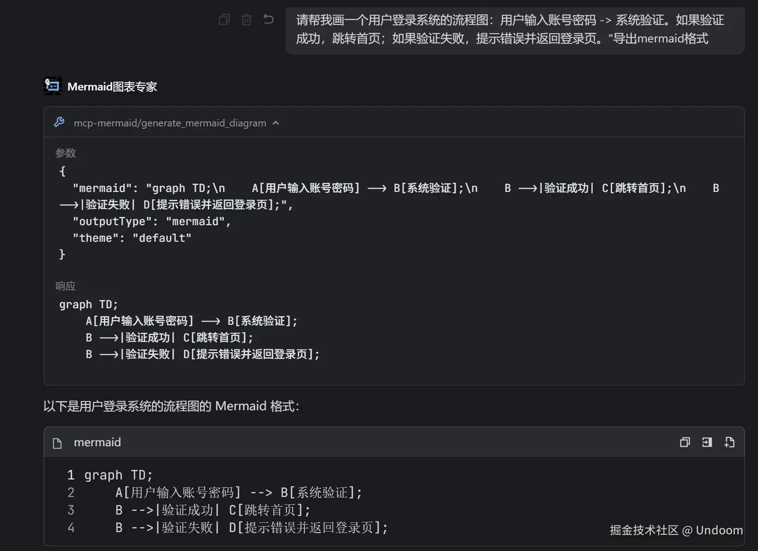Copy the user message using copy icon
Screen dimensions: 758x551
click(224, 19)
